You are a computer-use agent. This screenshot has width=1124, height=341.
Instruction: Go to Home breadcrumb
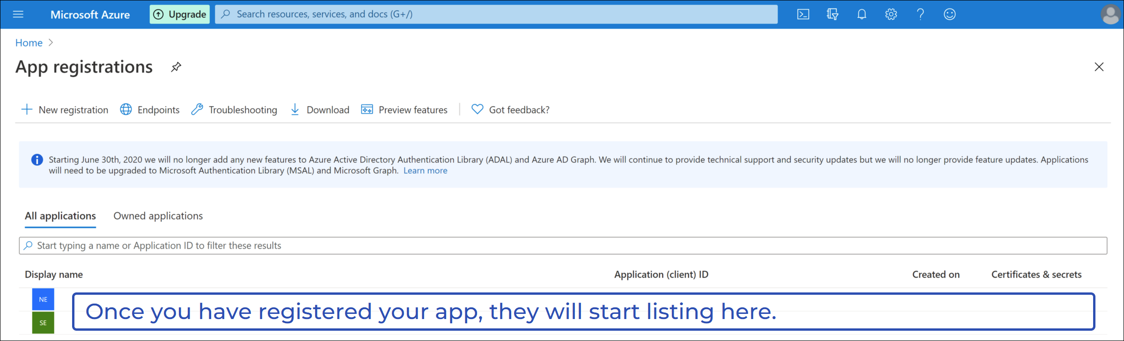pyautogui.click(x=29, y=43)
